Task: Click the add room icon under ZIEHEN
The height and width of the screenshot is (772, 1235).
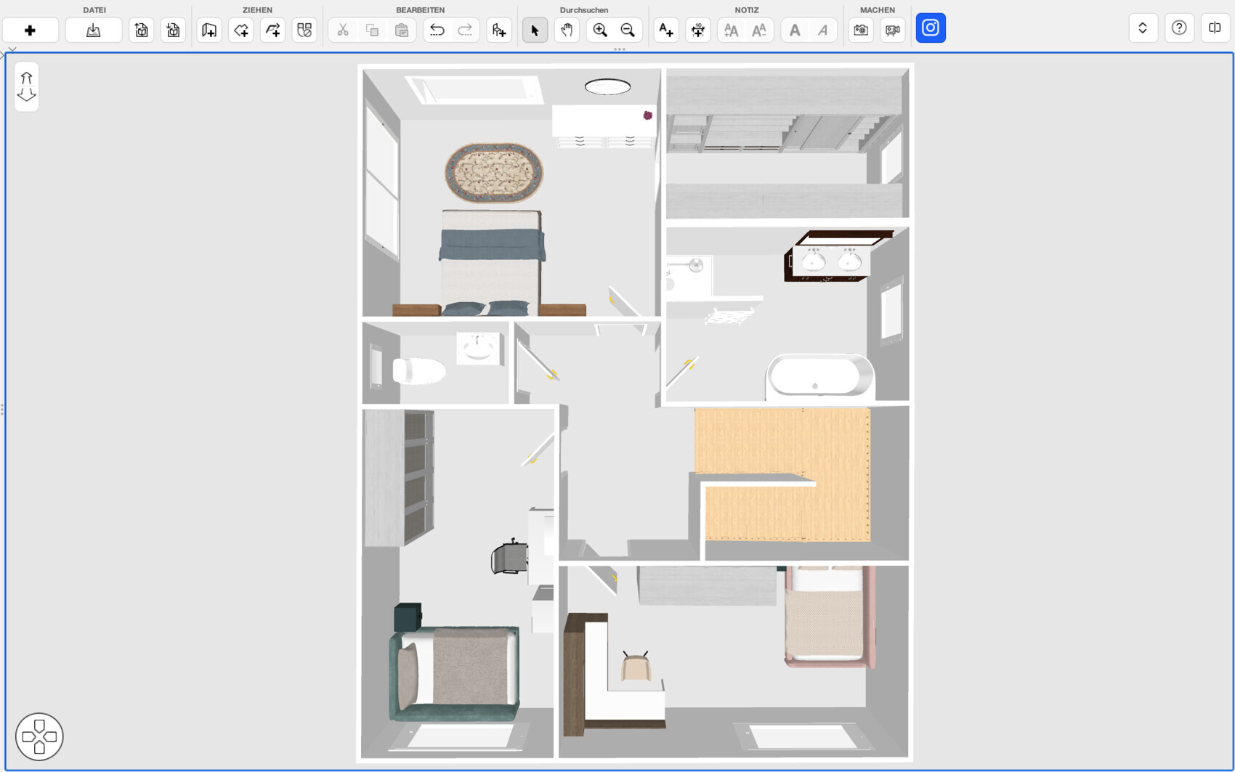Action: pyautogui.click(x=209, y=31)
